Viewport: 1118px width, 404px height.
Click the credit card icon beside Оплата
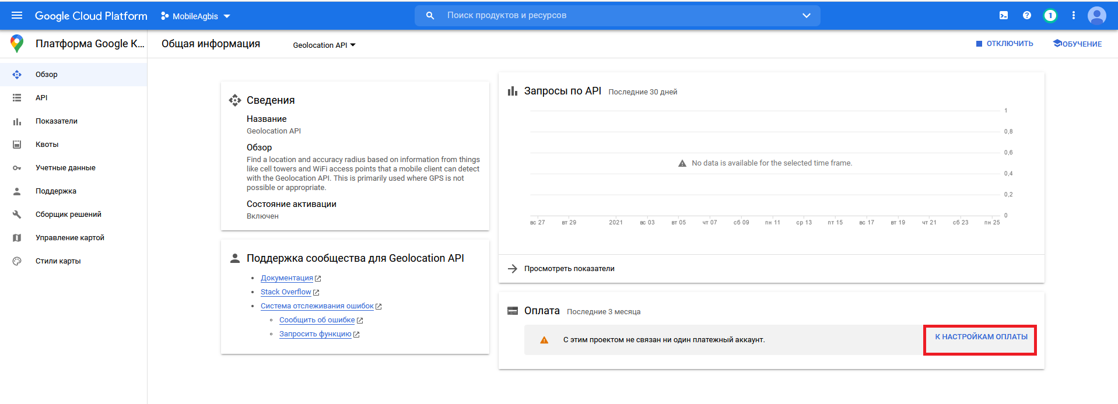(513, 311)
